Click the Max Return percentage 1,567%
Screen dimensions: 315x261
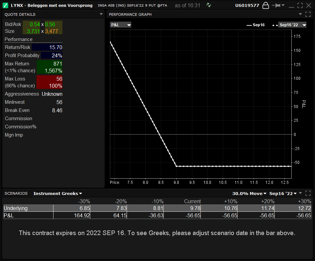(53, 71)
